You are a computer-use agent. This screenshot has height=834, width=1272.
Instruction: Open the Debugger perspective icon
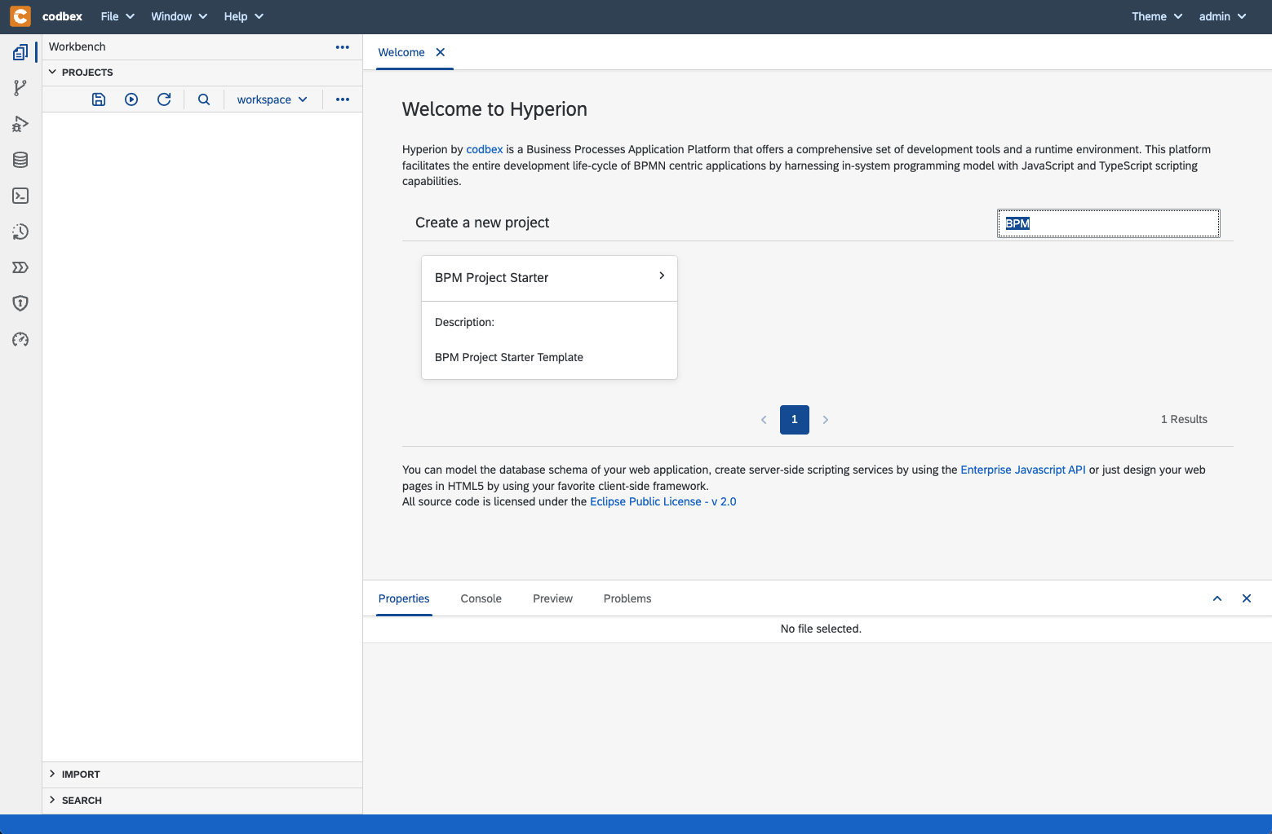click(20, 124)
